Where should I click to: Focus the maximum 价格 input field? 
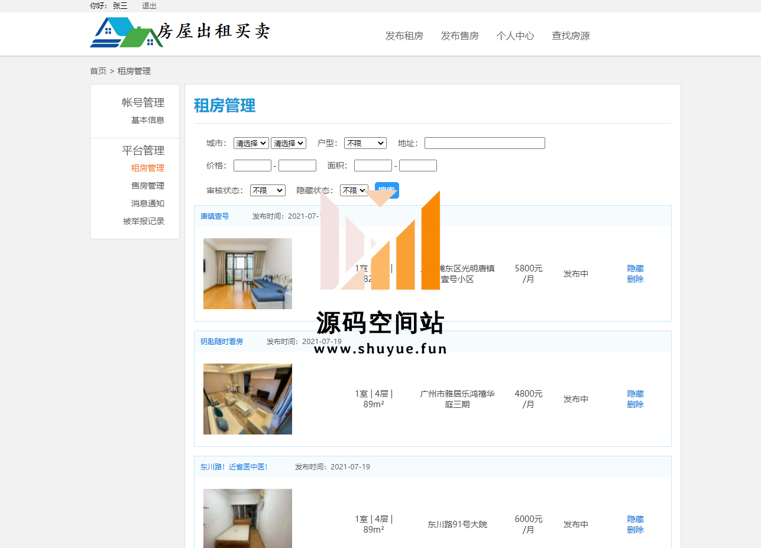pyautogui.click(x=297, y=166)
